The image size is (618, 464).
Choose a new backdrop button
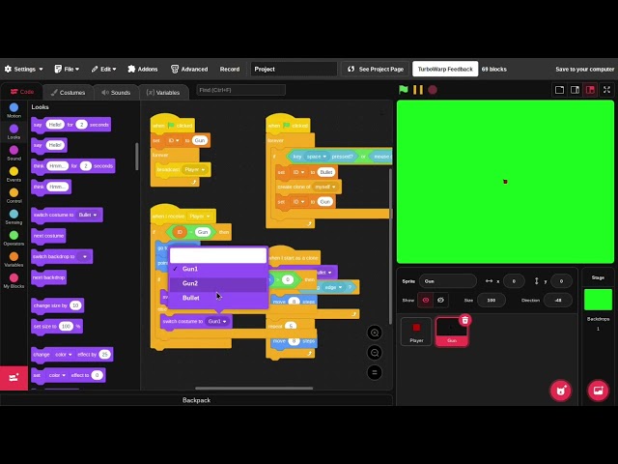[x=598, y=391]
